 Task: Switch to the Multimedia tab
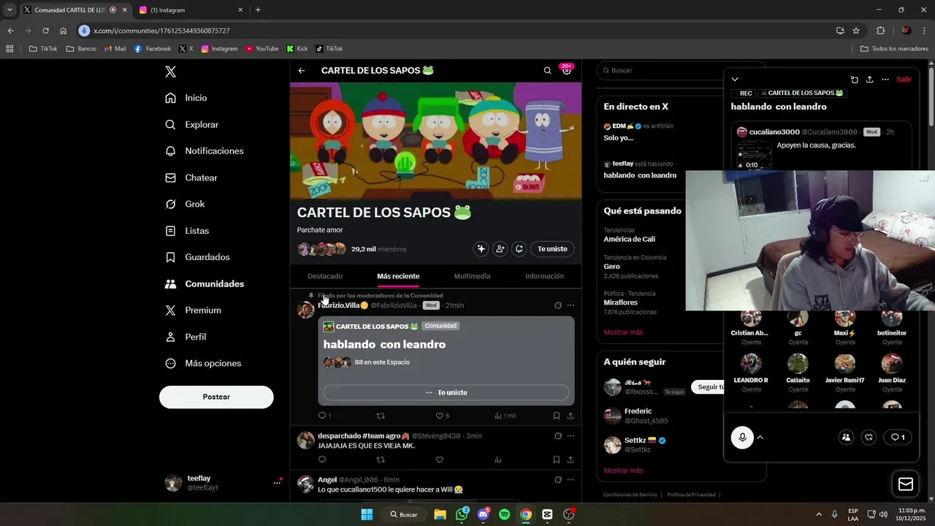[472, 276]
